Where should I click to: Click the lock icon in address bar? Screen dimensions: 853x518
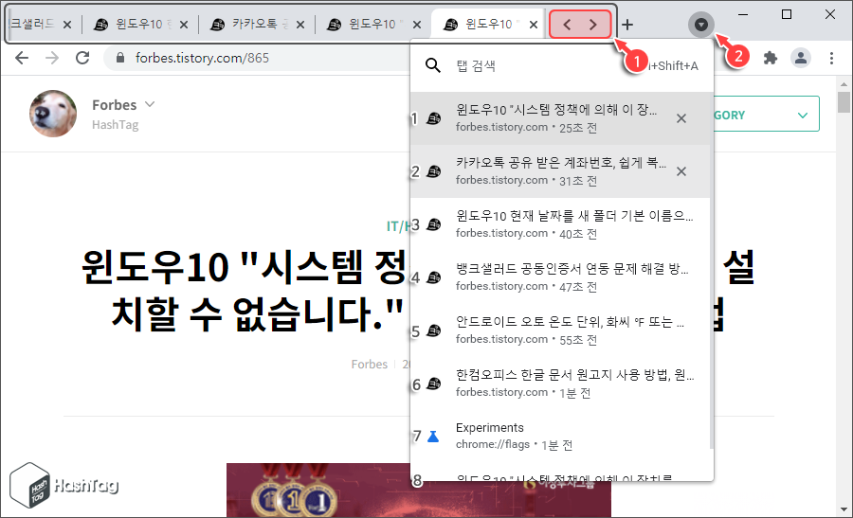click(x=120, y=58)
